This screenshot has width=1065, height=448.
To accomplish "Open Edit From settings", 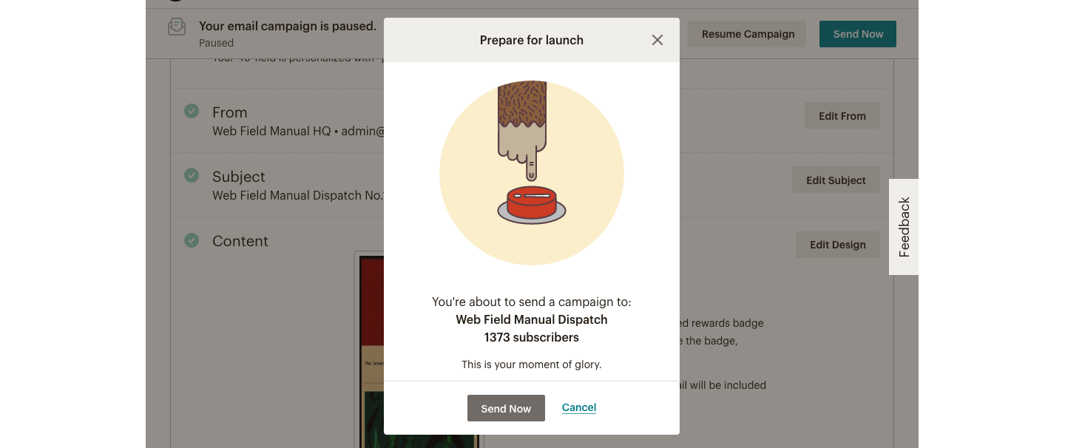I will [842, 115].
